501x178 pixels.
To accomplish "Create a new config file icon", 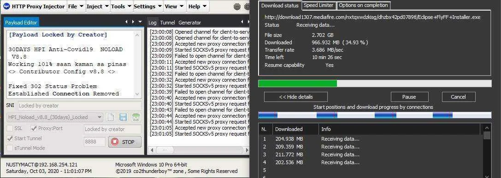I will pyautogui.click(x=111, y=117).
